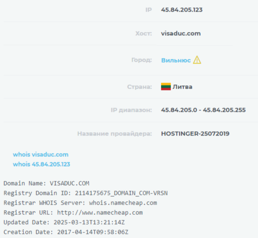This screenshot has height=238, width=258.
Task: Click the Название провайдера: label
Action: click(115, 134)
